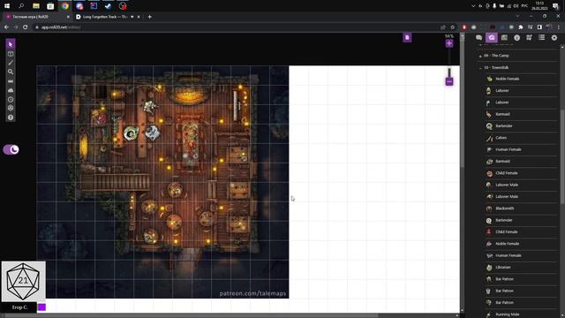
Task: Switch to the Chat sidebar tab
Action: pos(478,37)
